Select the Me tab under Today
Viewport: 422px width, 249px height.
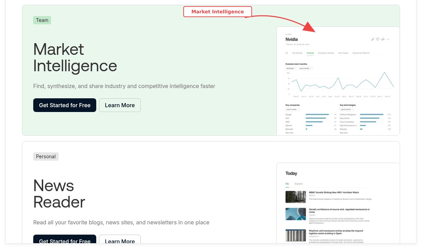(x=287, y=184)
